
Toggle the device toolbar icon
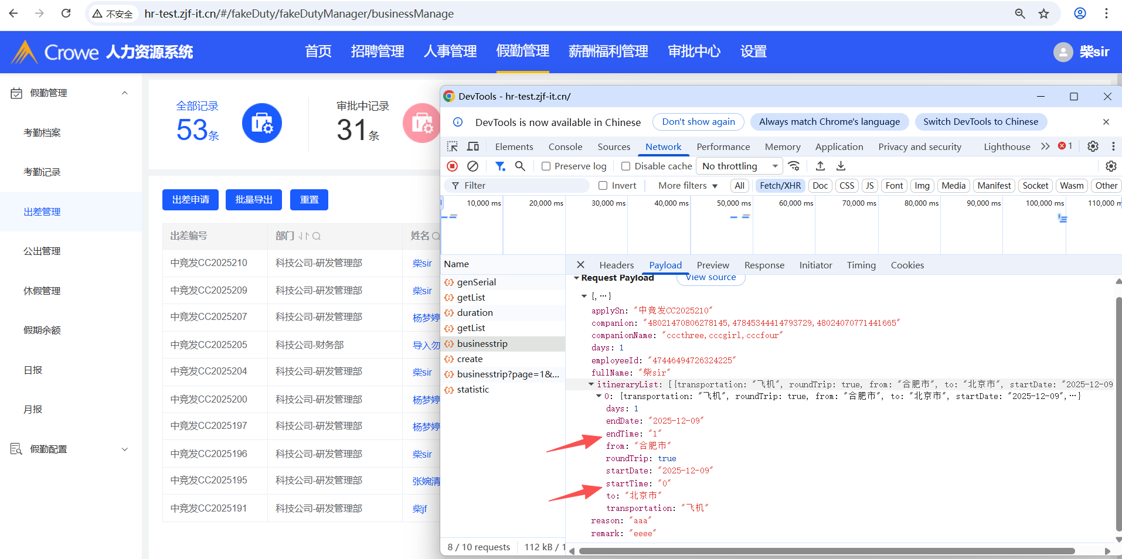(473, 146)
